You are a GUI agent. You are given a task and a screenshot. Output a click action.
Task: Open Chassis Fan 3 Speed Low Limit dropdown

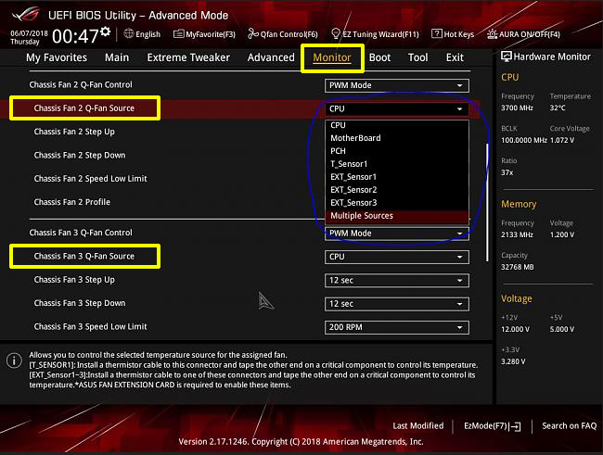coord(397,327)
